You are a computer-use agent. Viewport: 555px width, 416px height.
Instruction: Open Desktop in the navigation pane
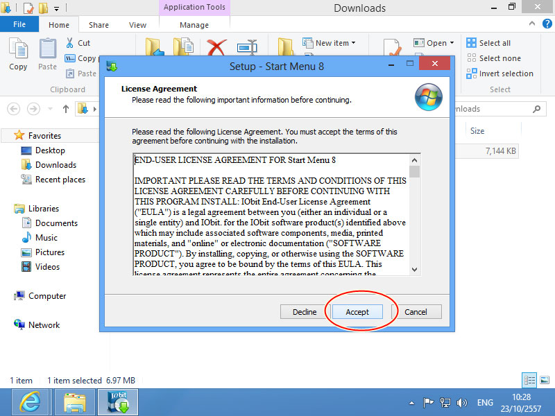pyautogui.click(x=50, y=150)
